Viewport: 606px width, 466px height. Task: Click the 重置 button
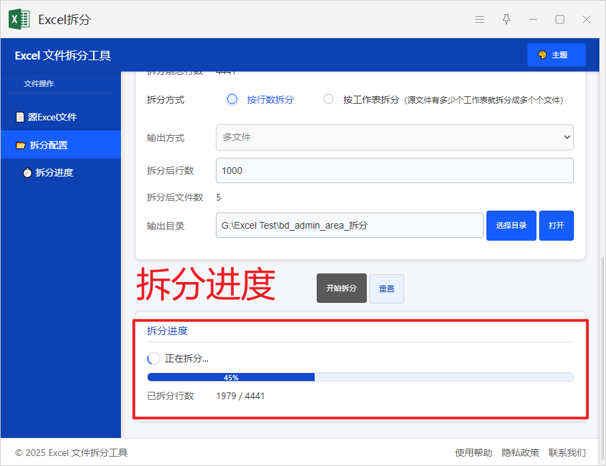tap(386, 289)
